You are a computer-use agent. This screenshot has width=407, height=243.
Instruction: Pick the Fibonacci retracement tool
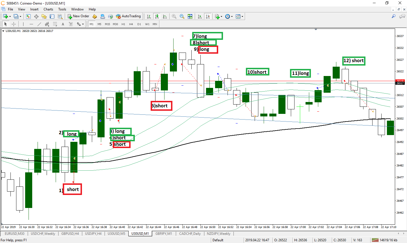55,24
